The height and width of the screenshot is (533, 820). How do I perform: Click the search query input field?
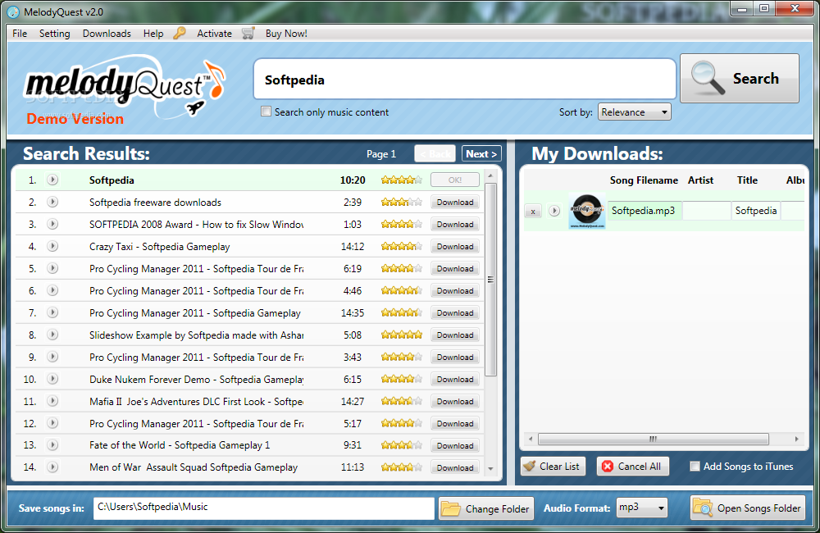(x=465, y=80)
